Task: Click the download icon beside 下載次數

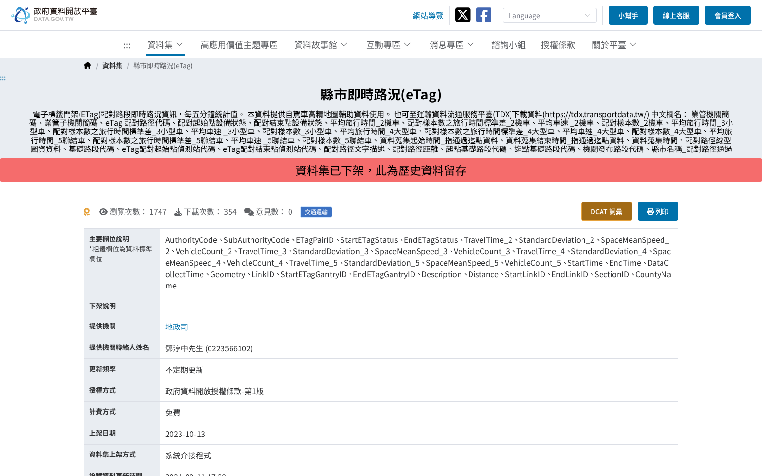Action: pyautogui.click(x=178, y=212)
